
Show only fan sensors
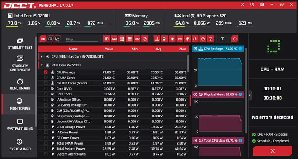(187, 39)
